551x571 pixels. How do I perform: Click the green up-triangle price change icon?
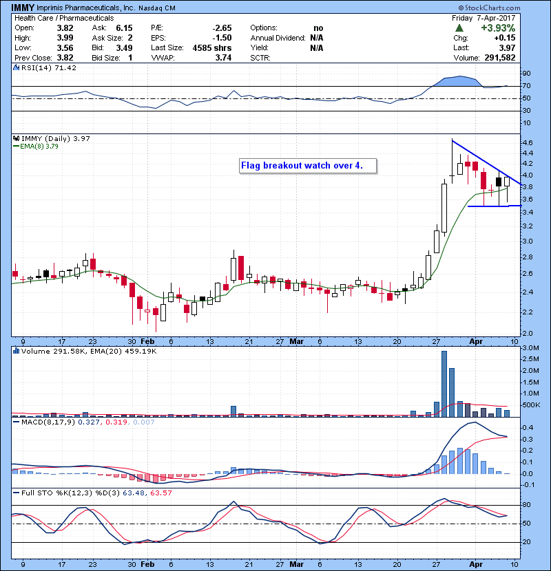pos(459,28)
